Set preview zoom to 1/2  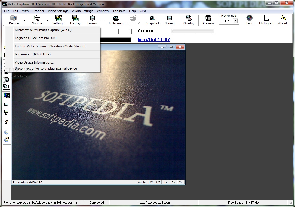[158, 182]
